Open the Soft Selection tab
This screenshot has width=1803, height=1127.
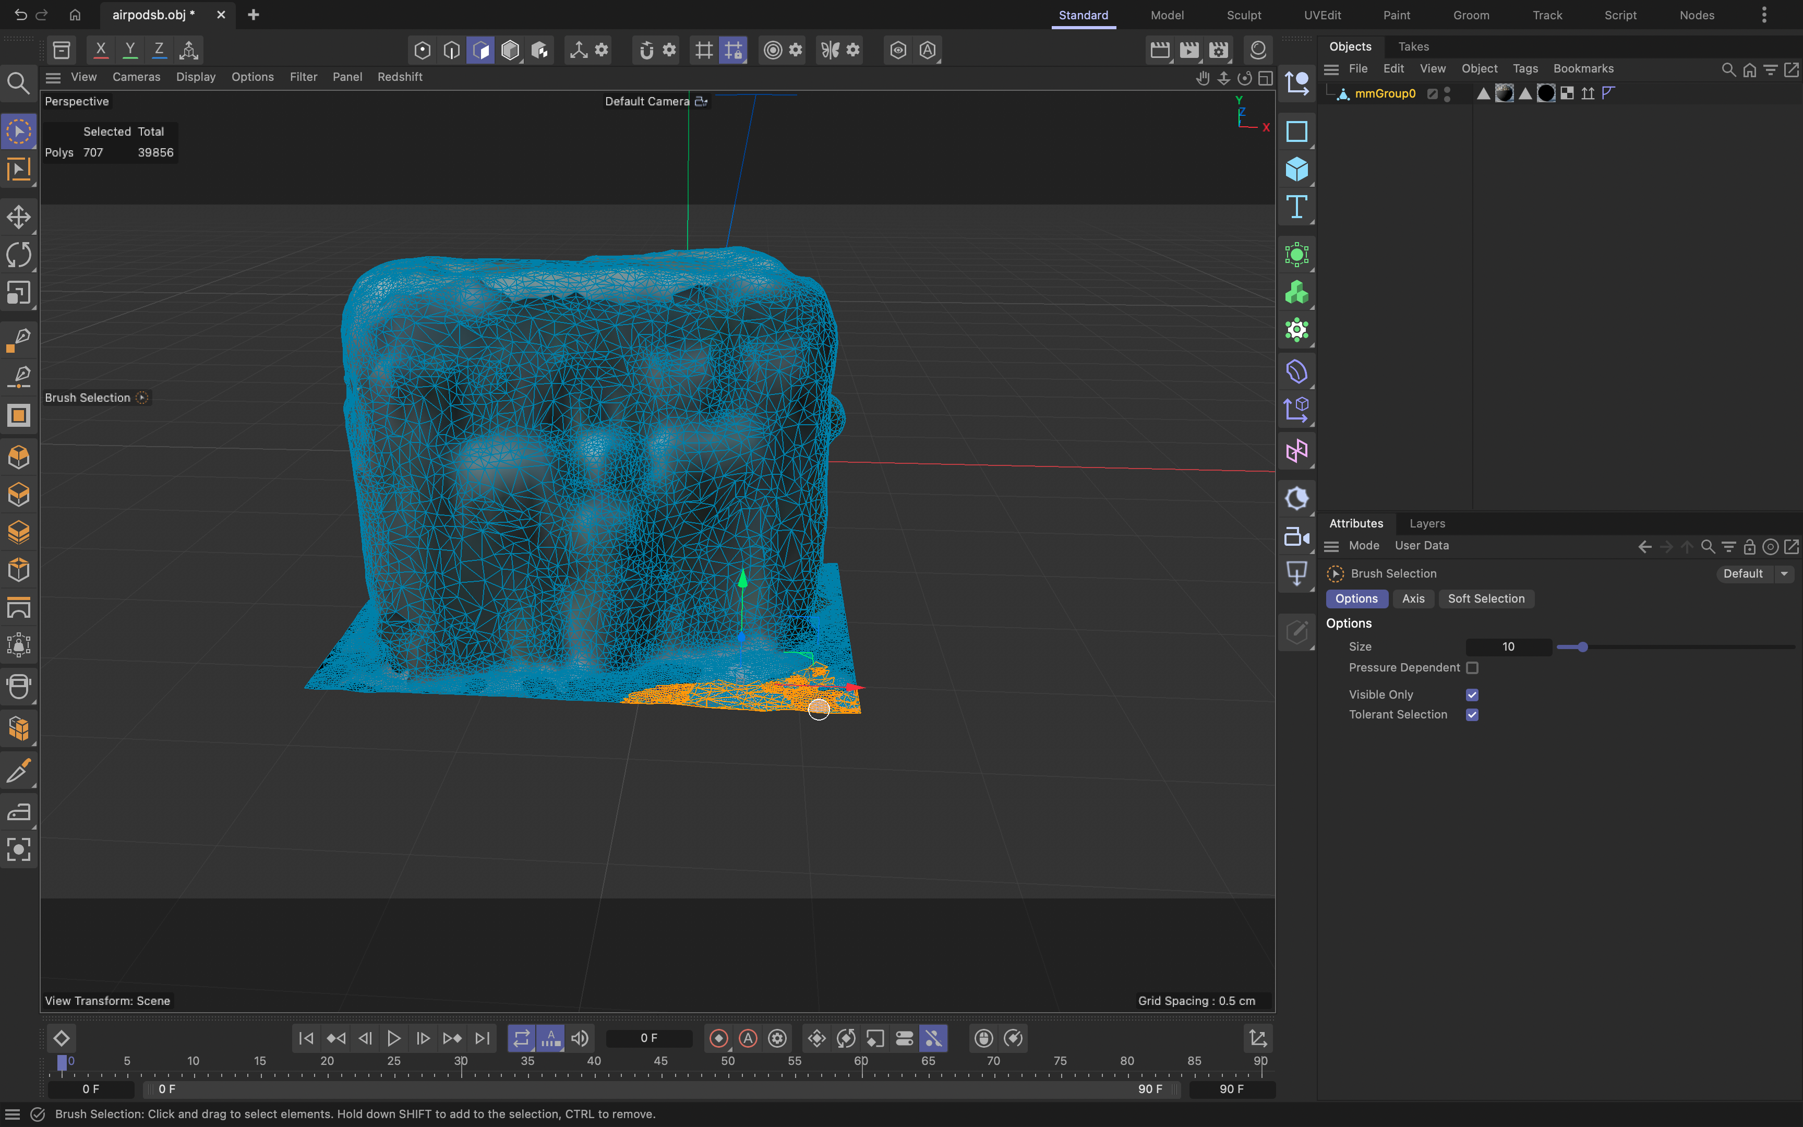point(1486,598)
